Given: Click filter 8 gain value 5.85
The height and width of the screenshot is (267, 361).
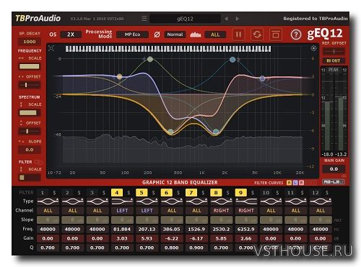Looking at the screenshot, I should coord(221,238).
